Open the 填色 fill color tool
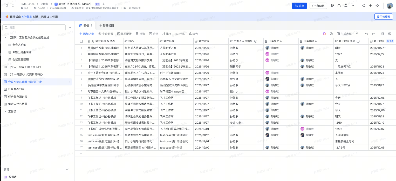 pos(193,34)
